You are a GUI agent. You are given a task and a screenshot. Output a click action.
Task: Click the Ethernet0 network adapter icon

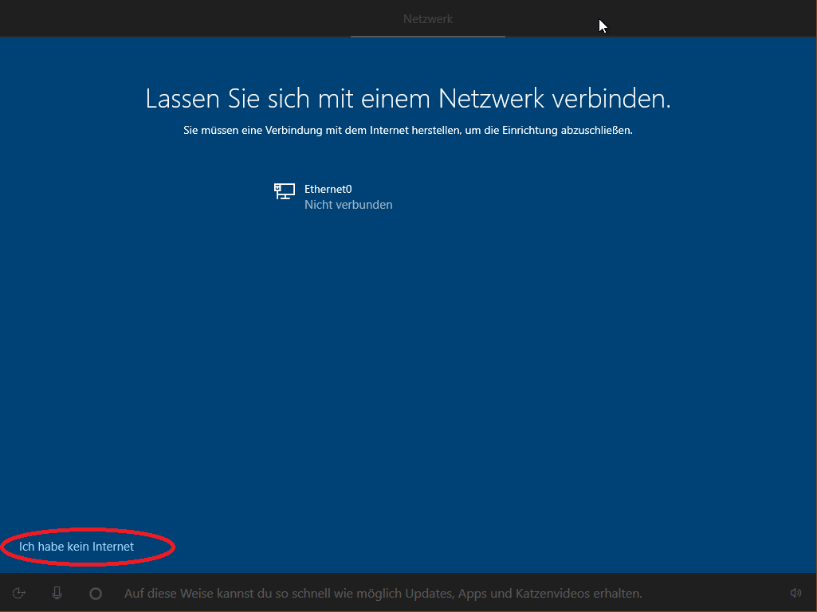coord(285,191)
